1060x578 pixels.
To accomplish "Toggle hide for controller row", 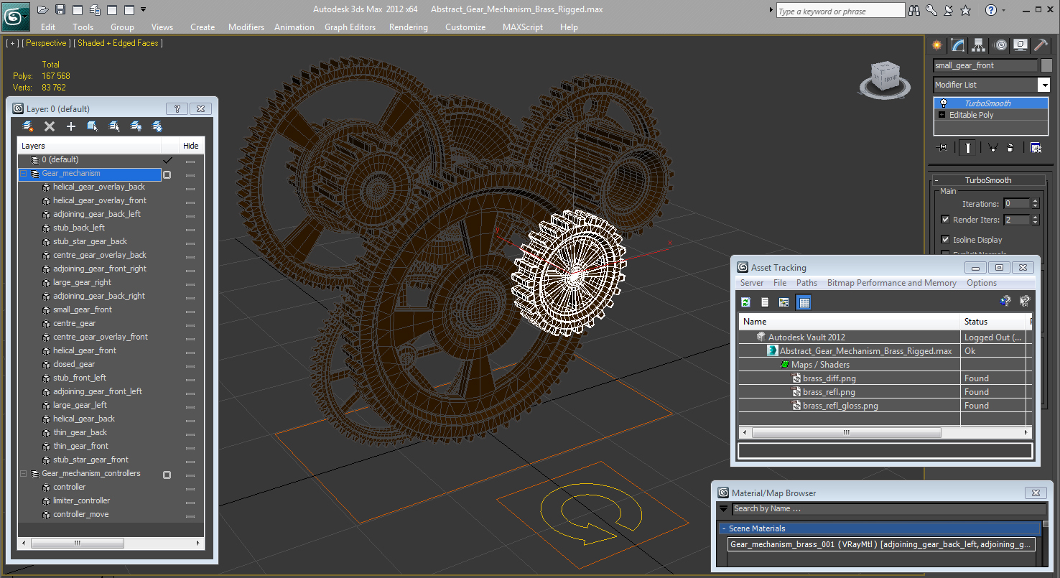I will pos(190,488).
